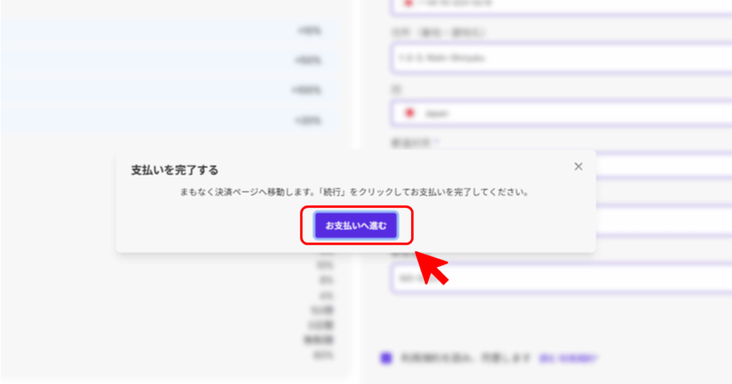Click the required field label above dialog
Viewport: 732px width, 384px height.
(415, 143)
